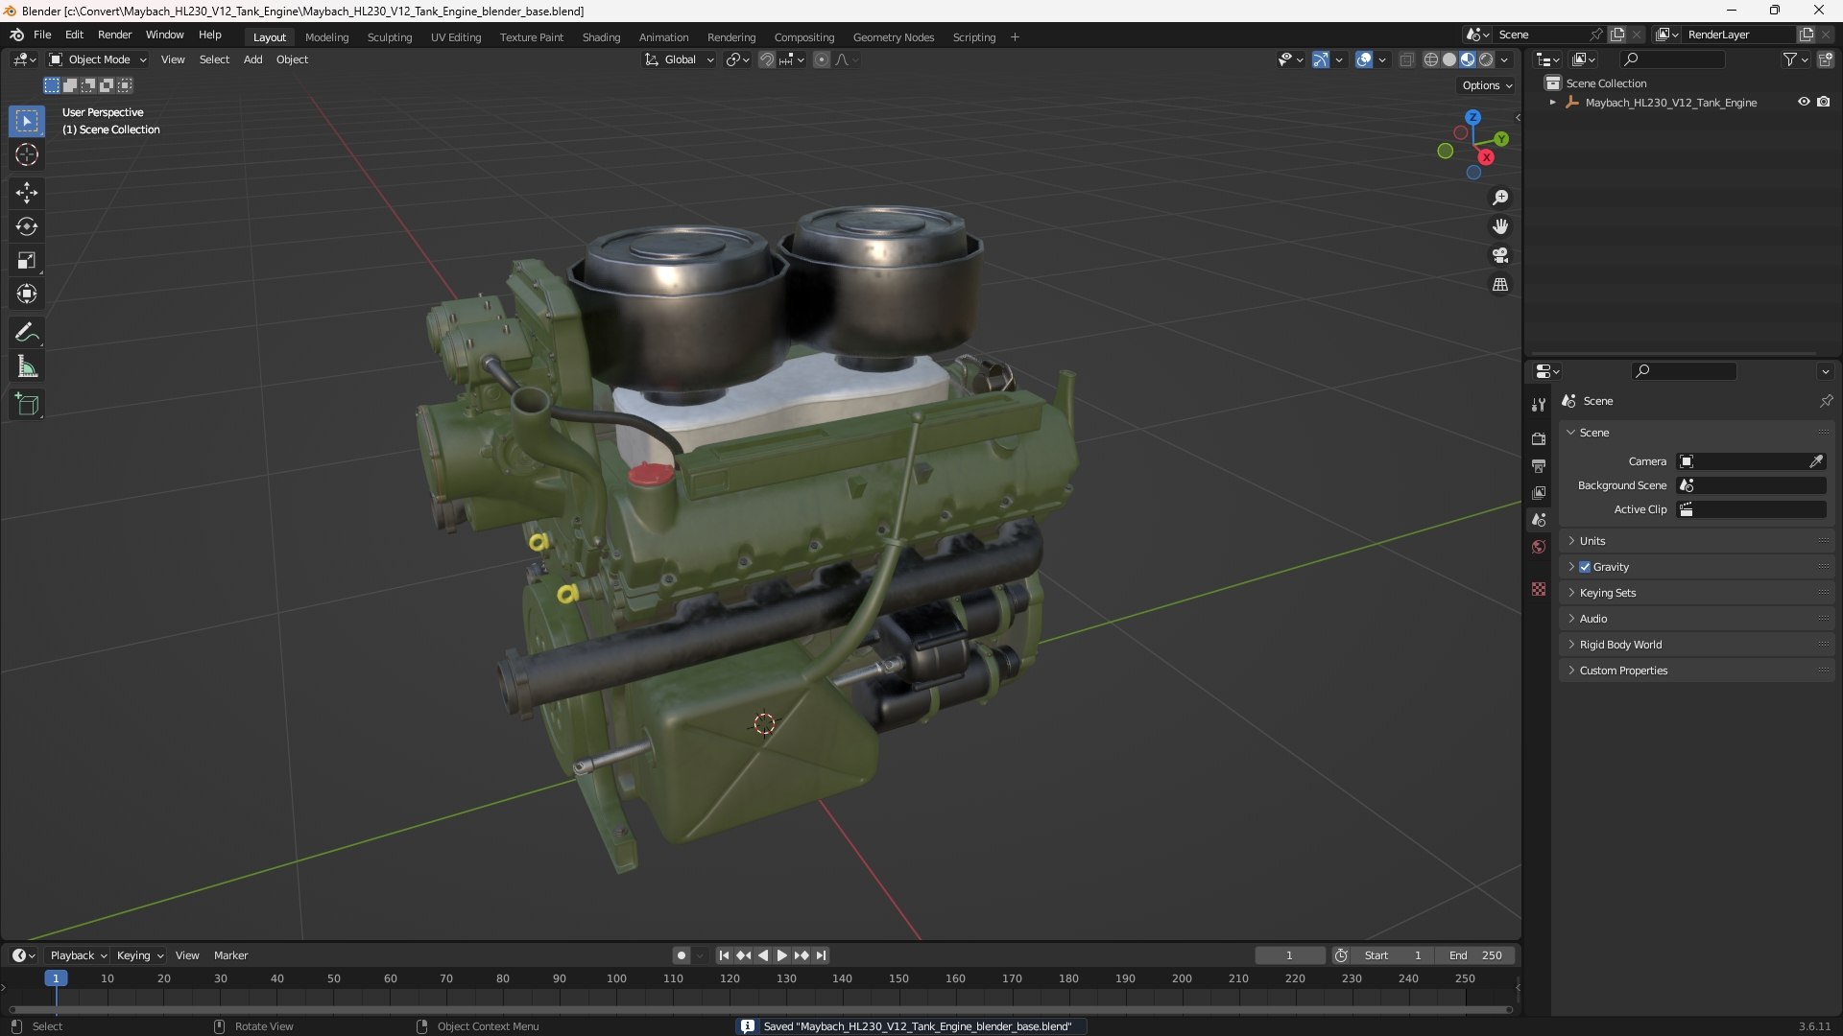Open the viewport Options dropdown

click(1487, 85)
